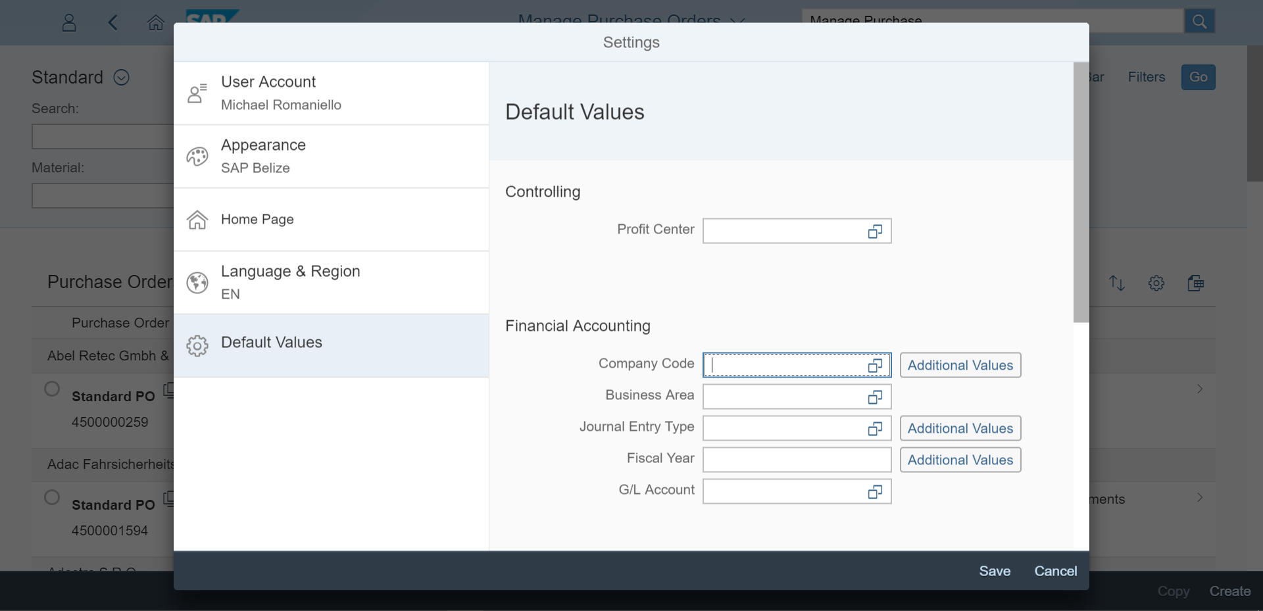Click the header search field Manage Purchase
Viewport: 1263px width, 611px height.
tap(993, 22)
